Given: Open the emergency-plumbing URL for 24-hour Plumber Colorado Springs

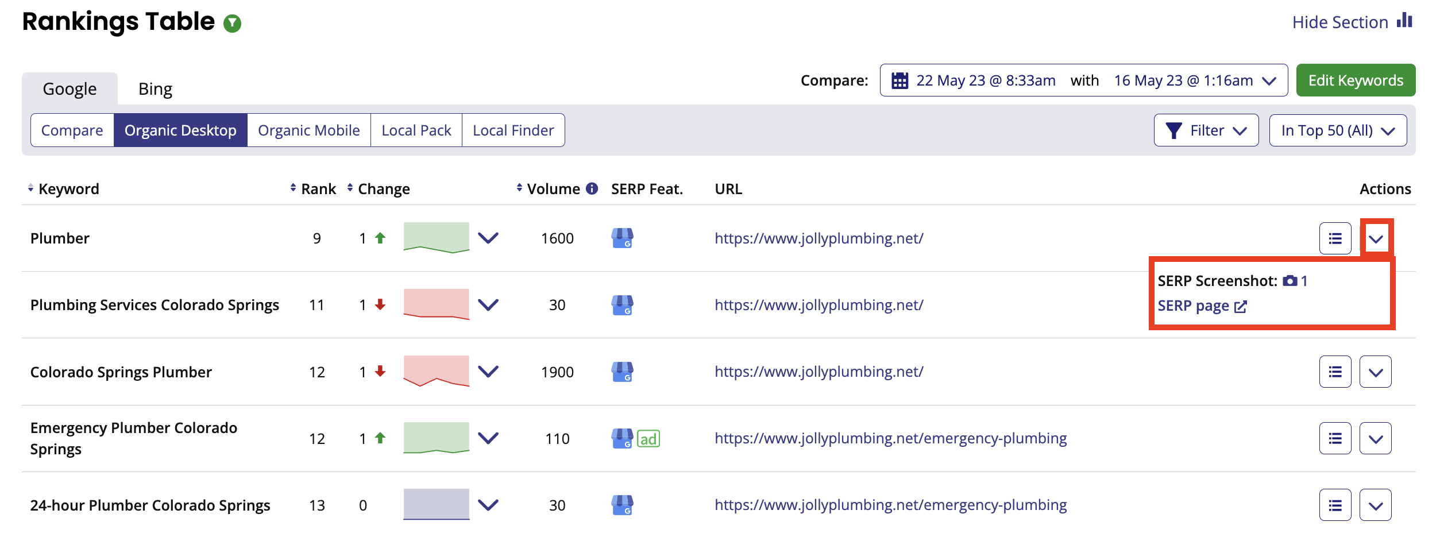Looking at the screenshot, I should (891, 505).
